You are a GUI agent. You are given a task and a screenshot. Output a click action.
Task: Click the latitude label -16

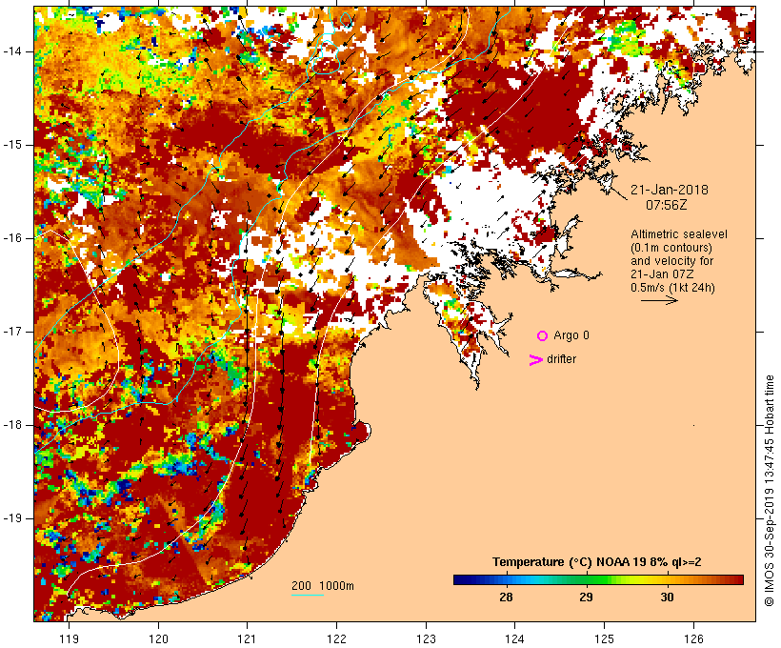point(11,238)
